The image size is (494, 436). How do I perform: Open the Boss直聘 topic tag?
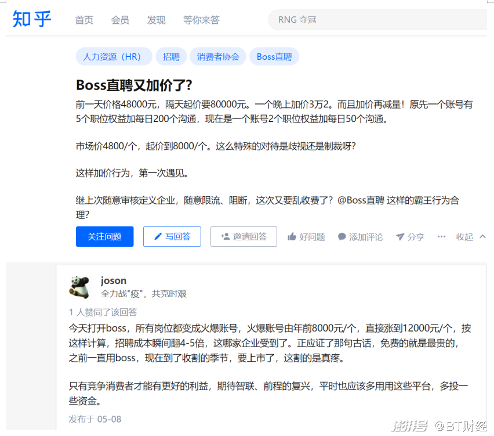pyautogui.click(x=274, y=57)
